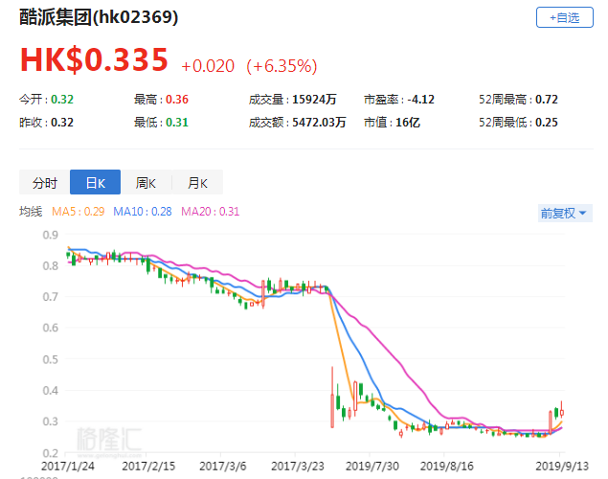Screen dimensions: 608x479
Task: Switch to 分时 chart tab
Action: [45, 182]
